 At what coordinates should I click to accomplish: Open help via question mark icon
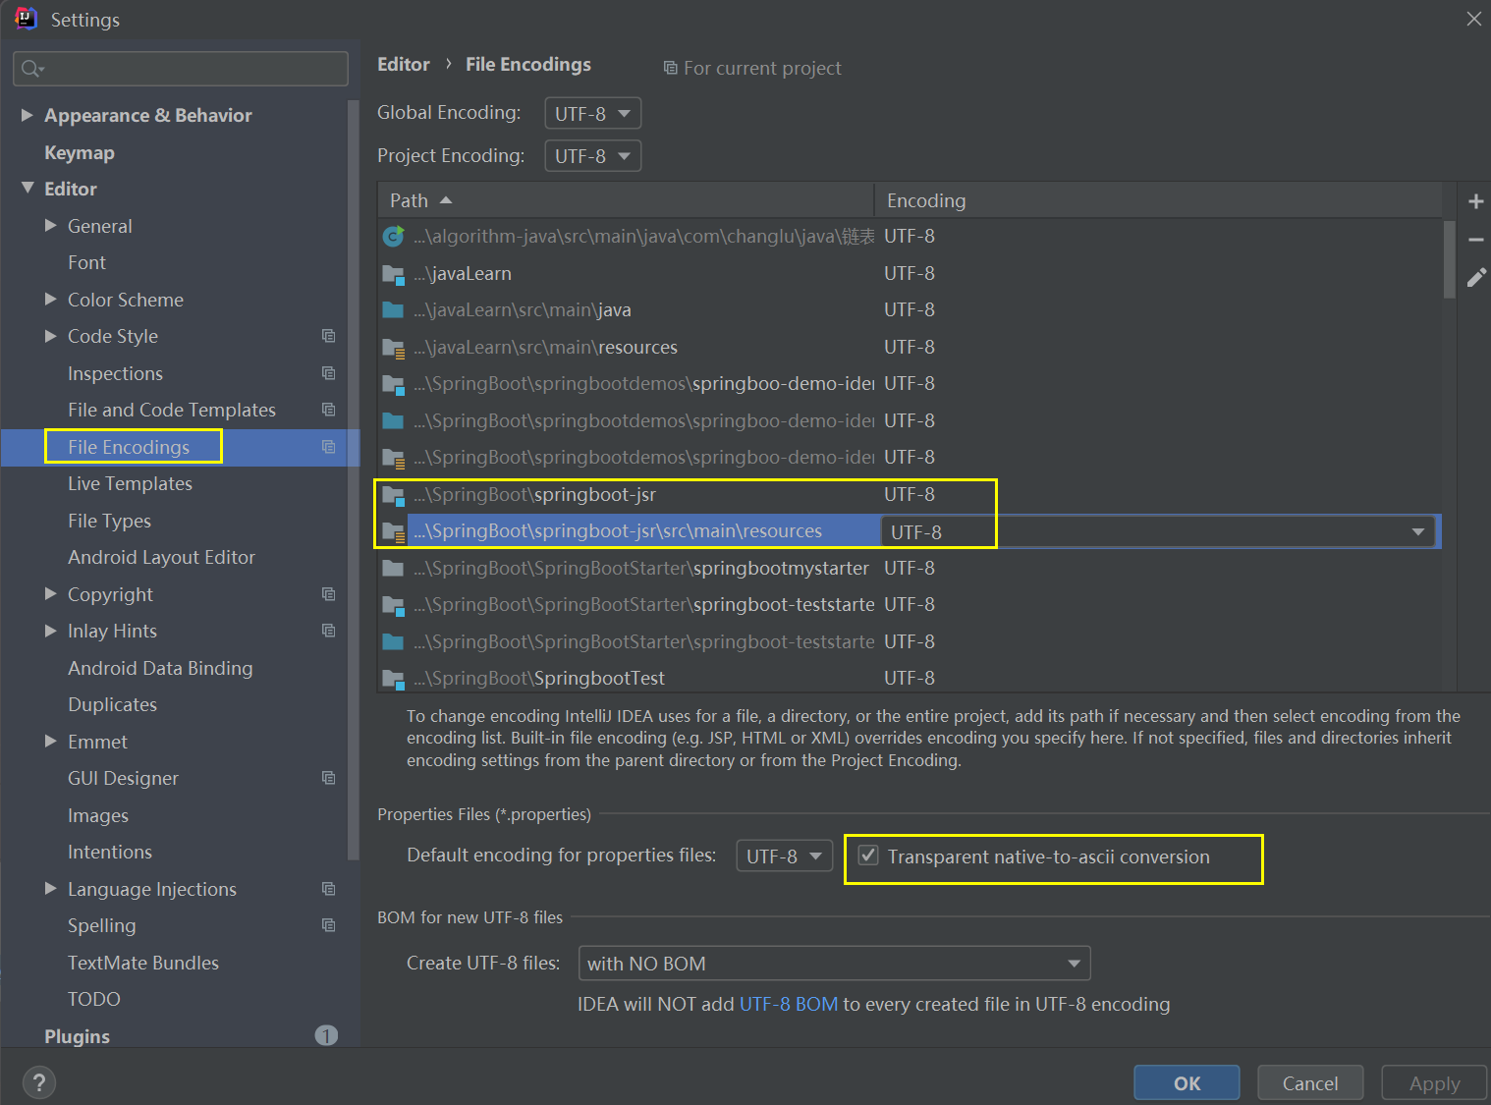pos(38,1082)
